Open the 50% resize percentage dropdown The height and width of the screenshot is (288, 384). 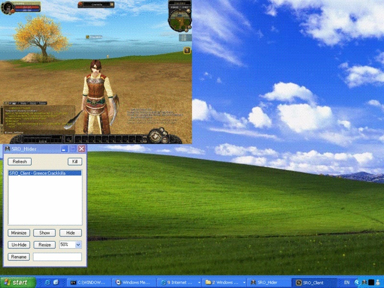pyautogui.click(x=78, y=245)
